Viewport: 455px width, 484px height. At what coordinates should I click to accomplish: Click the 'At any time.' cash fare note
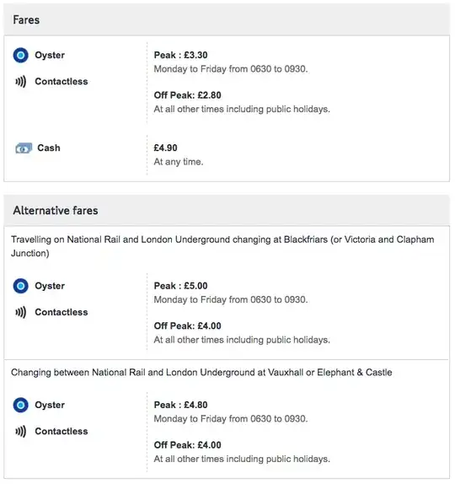pos(179,162)
